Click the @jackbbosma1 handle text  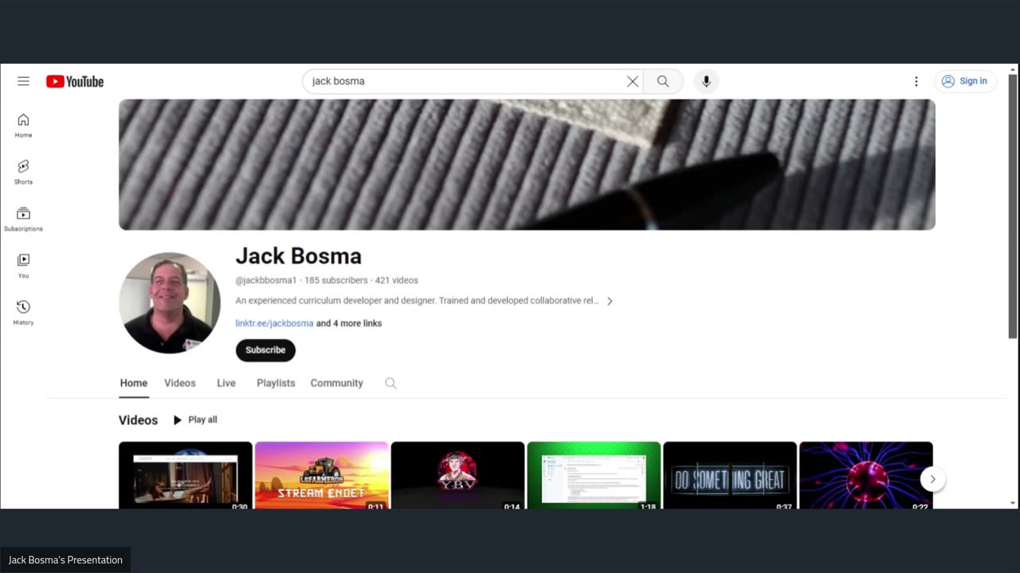point(266,280)
